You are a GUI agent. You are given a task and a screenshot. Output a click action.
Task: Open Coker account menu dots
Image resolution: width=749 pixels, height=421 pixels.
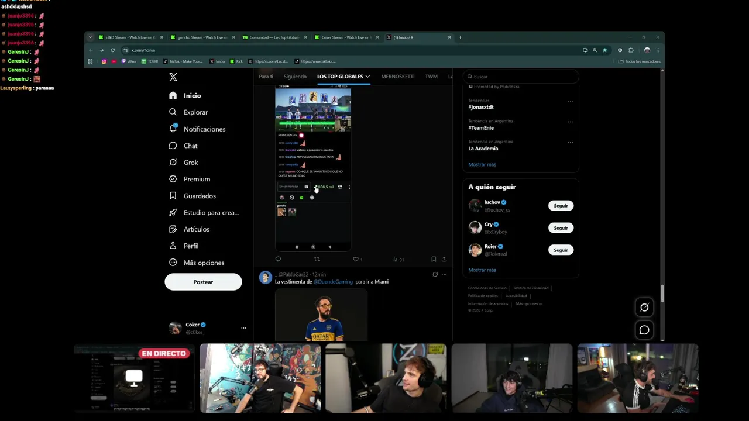point(243,328)
